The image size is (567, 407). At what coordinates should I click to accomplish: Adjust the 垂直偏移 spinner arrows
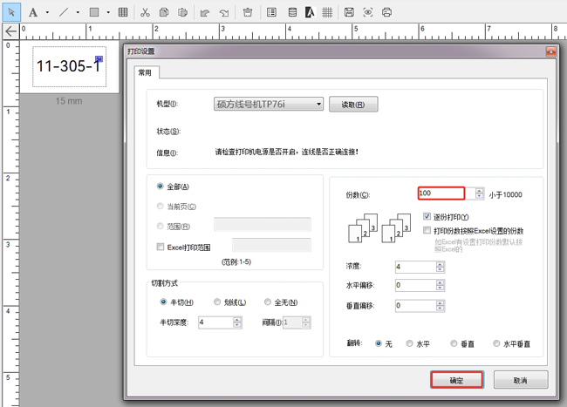pyautogui.click(x=440, y=306)
